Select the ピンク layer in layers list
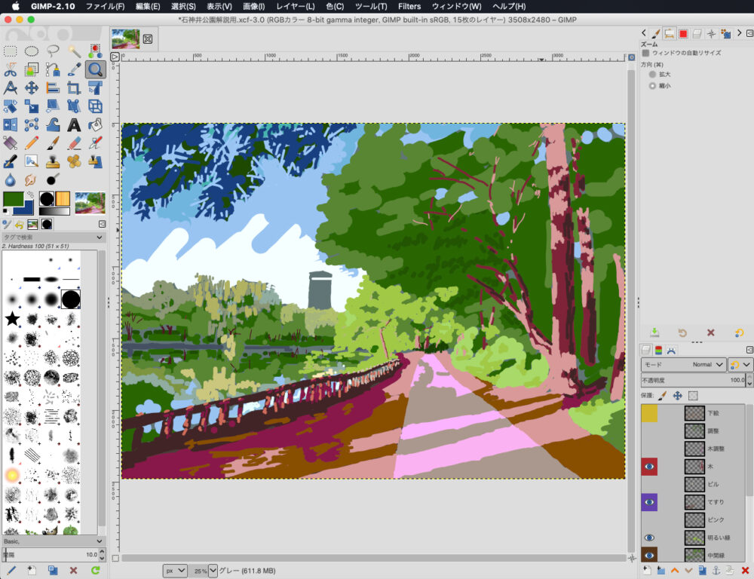The image size is (754, 579). tap(716, 519)
